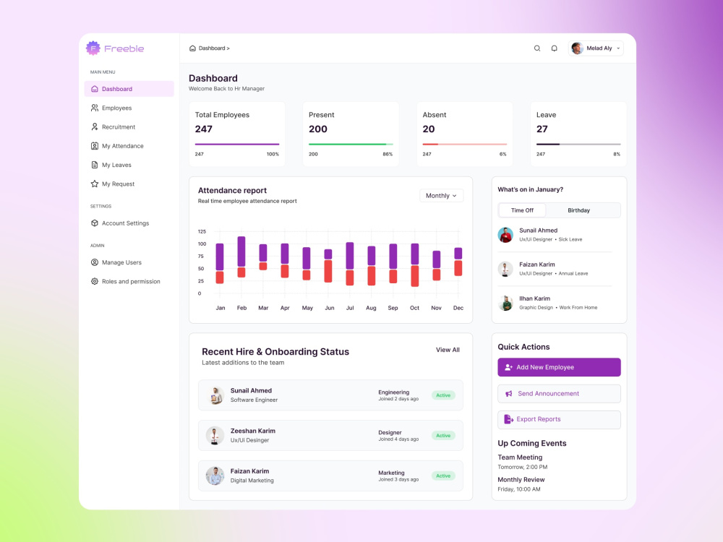Screen dimensions: 723x542
Task: Click the Employees sidebar icon
Action: tap(95, 108)
